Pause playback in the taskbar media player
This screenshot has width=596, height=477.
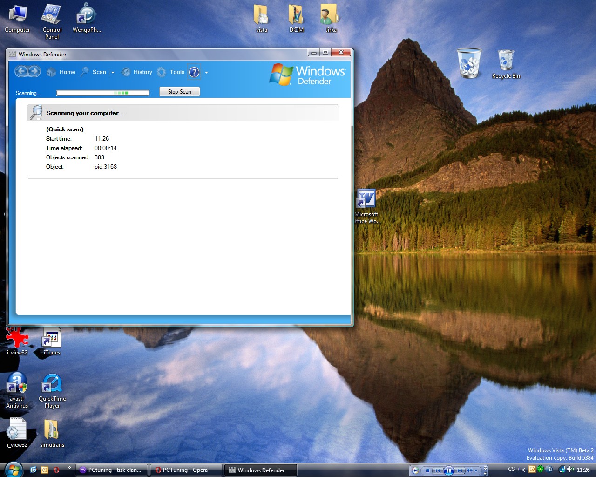click(449, 470)
